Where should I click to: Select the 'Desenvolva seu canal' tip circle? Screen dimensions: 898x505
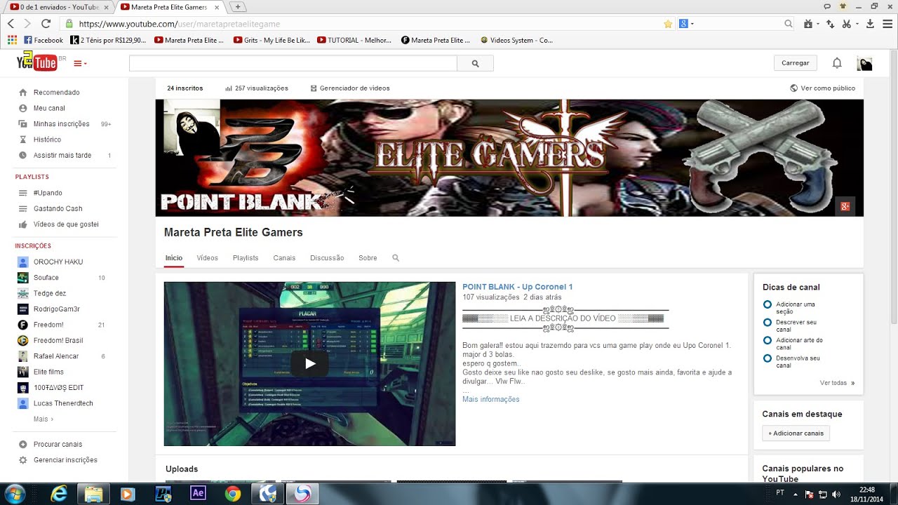coord(768,358)
